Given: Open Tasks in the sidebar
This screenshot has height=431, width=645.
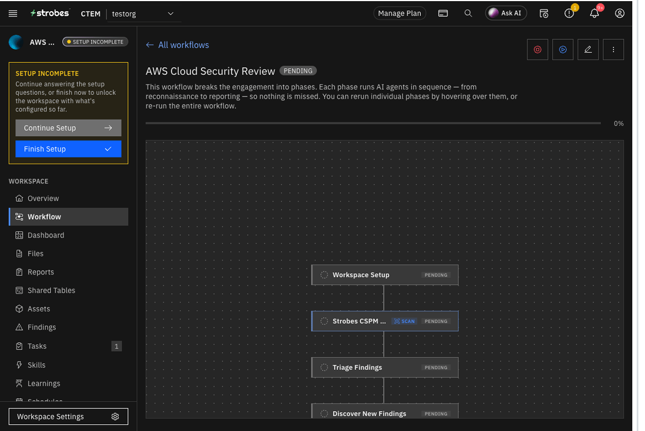Looking at the screenshot, I should pos(68,347).
